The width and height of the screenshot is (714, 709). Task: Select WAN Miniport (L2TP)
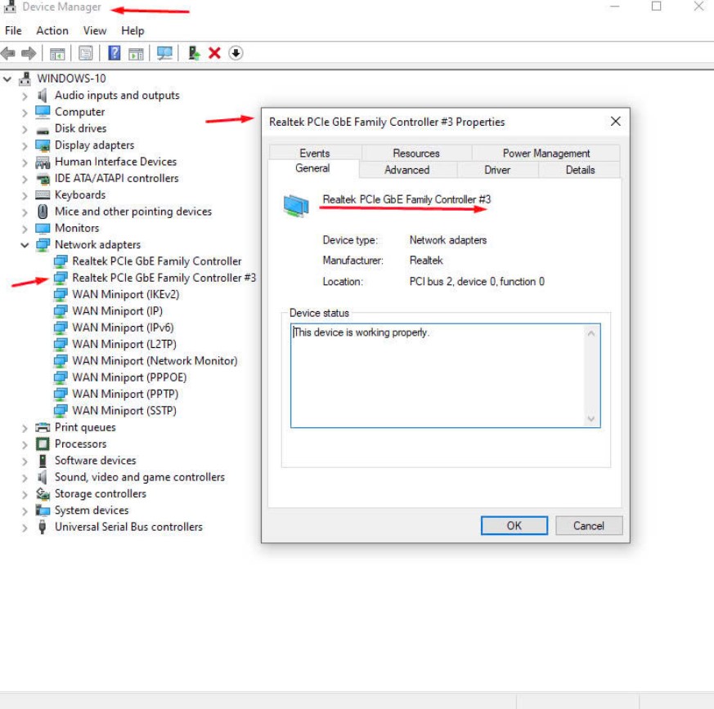[x=124, y=344]
